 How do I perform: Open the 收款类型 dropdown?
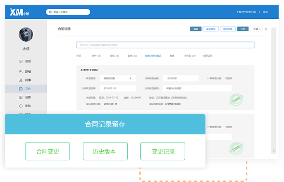coord(118,78)
